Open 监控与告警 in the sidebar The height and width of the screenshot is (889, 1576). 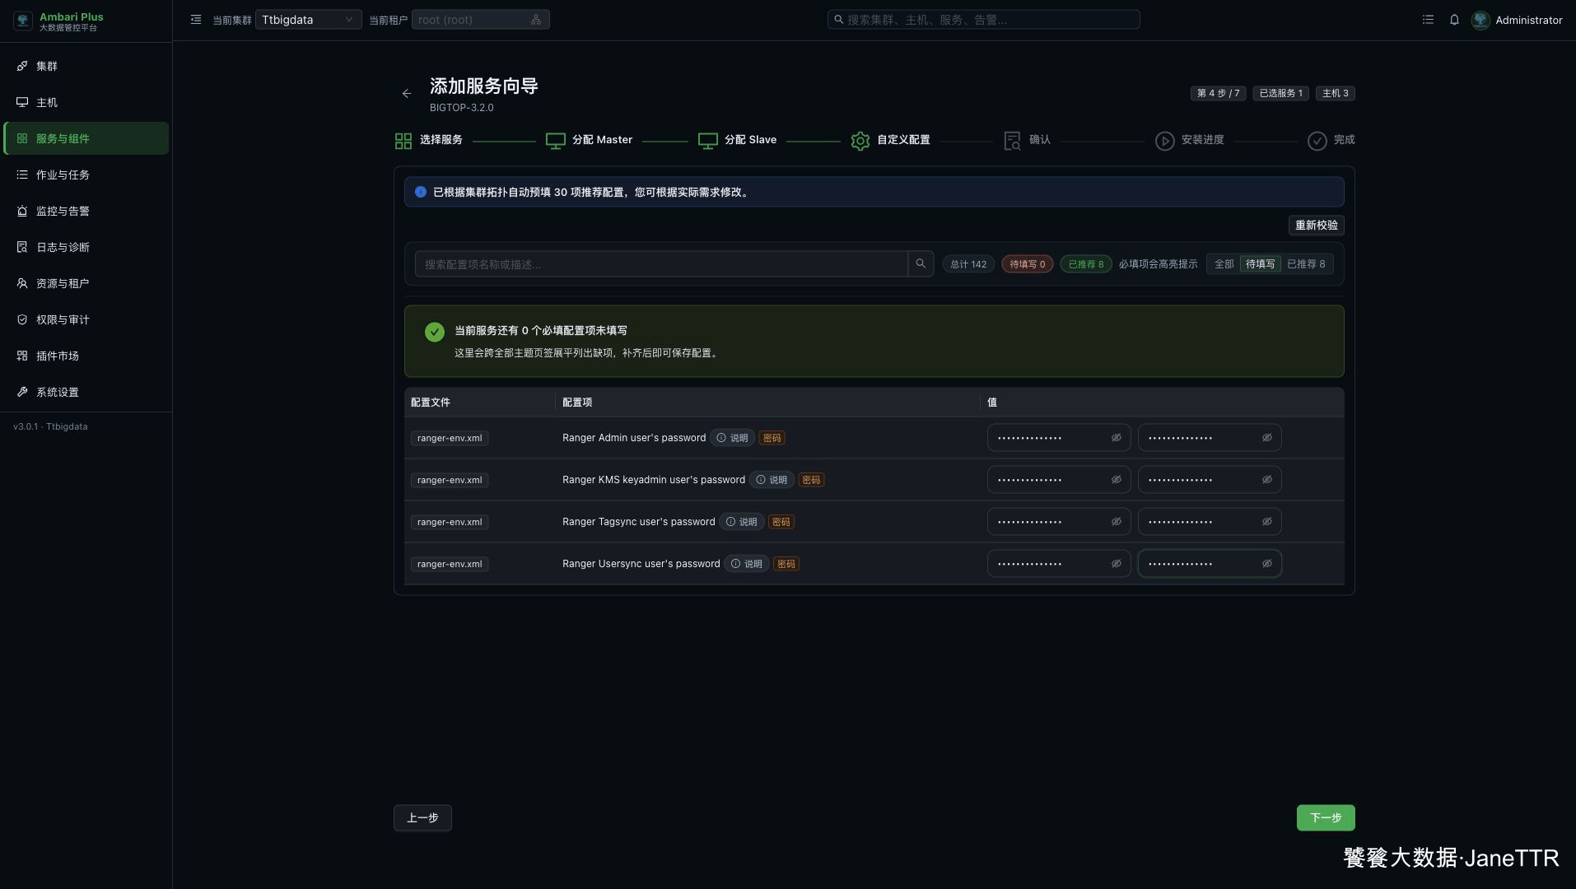[86, 211]
